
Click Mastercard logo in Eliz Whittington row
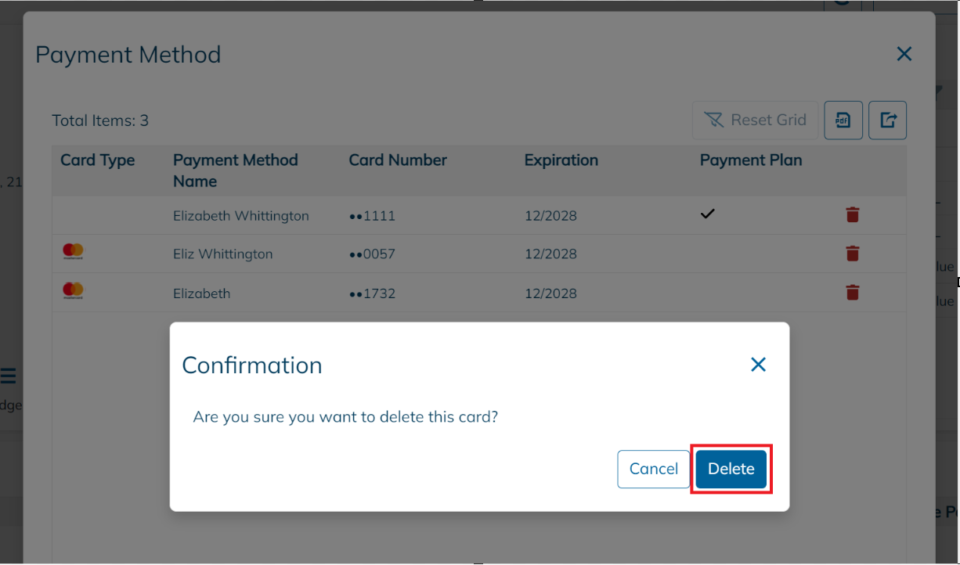pos(73,252)
